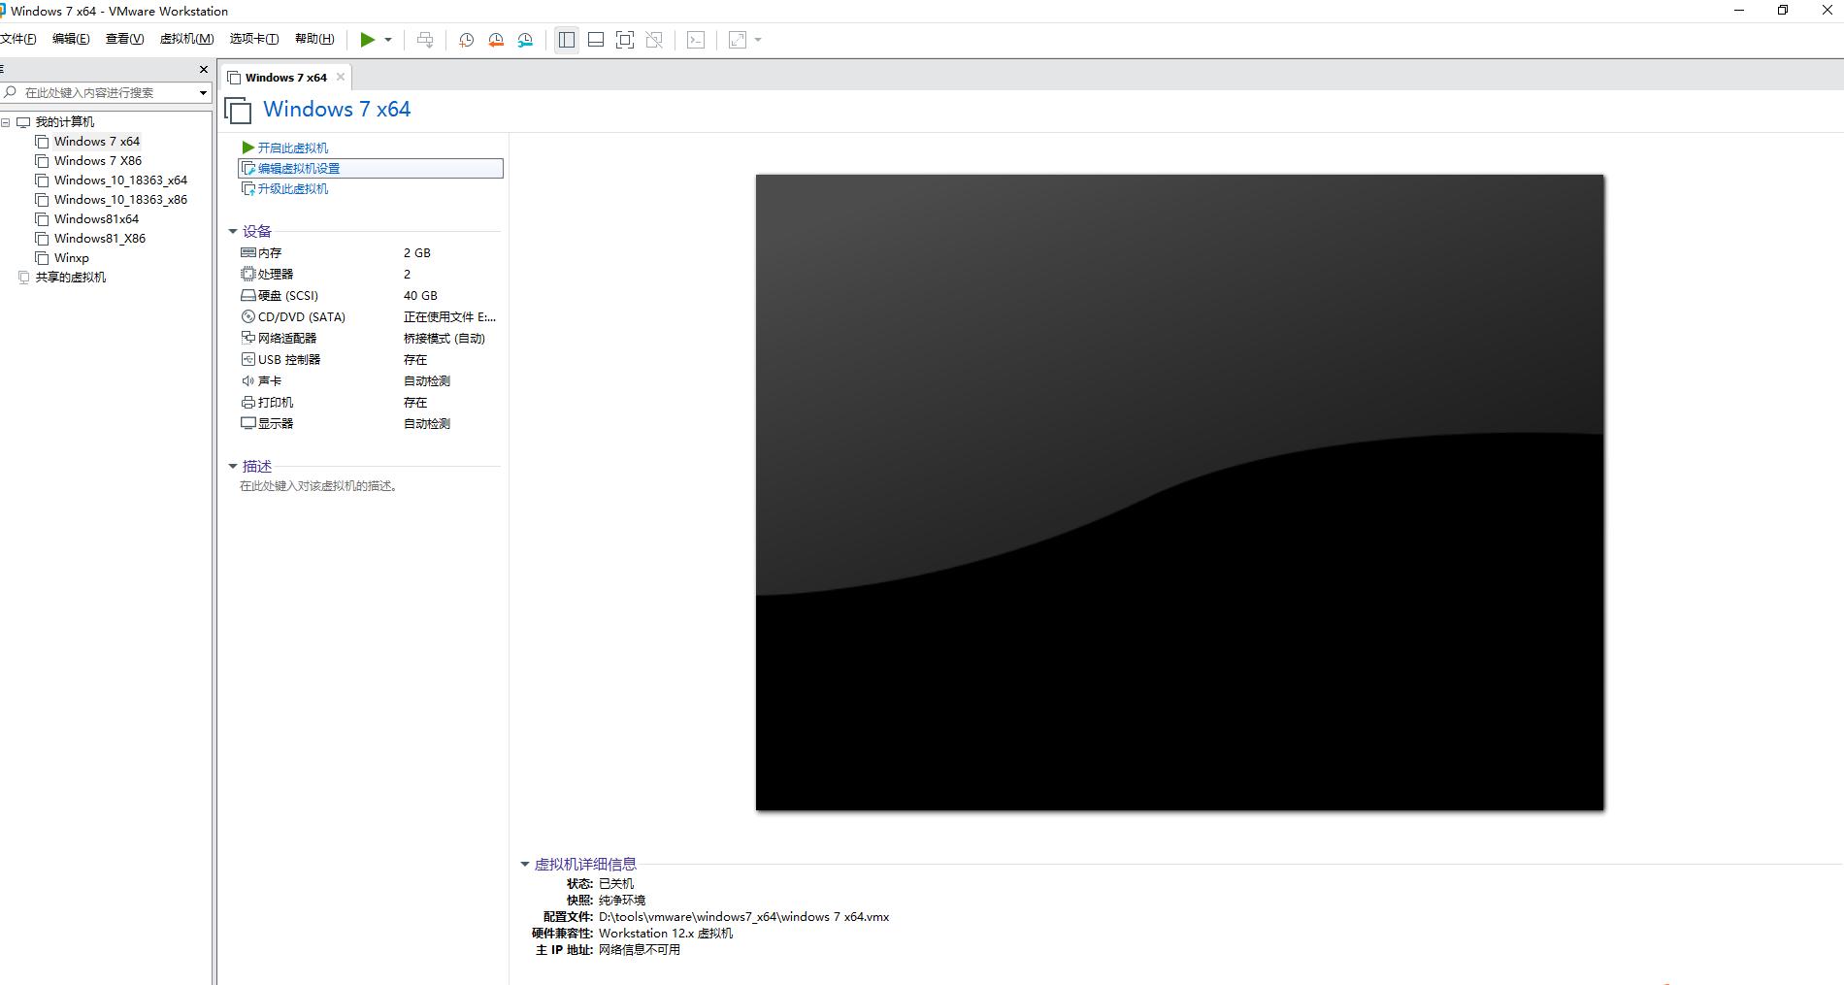The image size is (1844, 985).
Task: Open the 虚拟机(M) menu
Action: tap(186, 39)
